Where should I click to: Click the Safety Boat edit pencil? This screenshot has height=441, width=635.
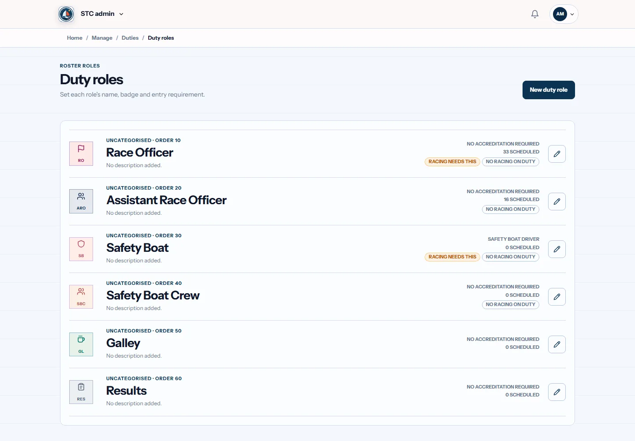pyautogui.click(x=557, y=249)
